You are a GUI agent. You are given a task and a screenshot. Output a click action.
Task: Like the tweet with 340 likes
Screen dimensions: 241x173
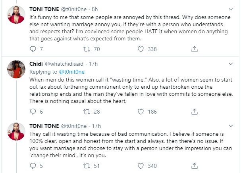pyautogui.click(x=140, y=166)
